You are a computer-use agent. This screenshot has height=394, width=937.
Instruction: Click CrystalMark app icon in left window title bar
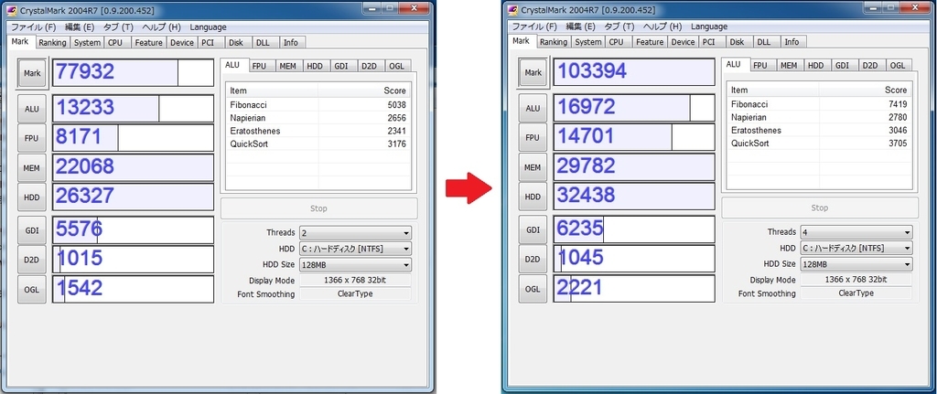[13, 9]
